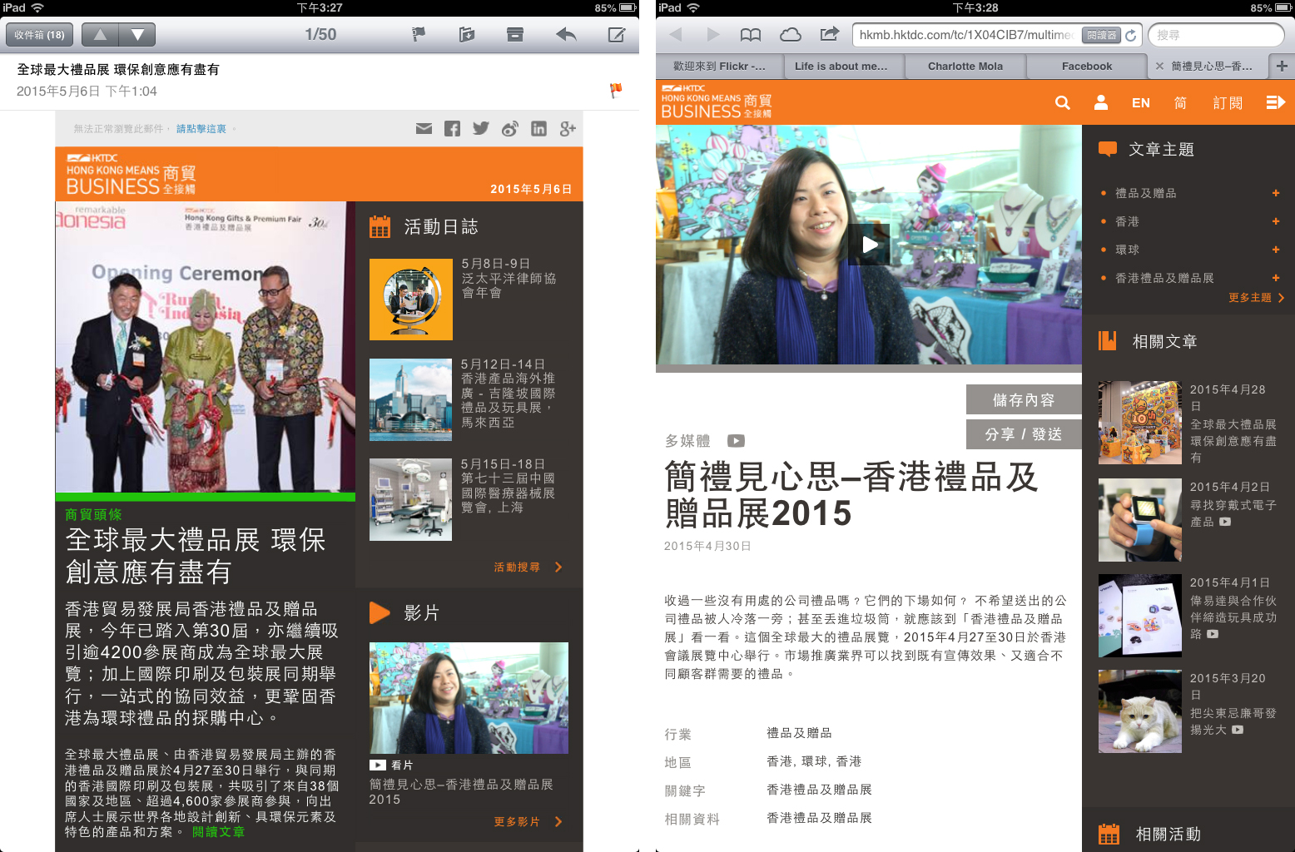
Task: Play the gift fair video
Action: tap(869, 245)
